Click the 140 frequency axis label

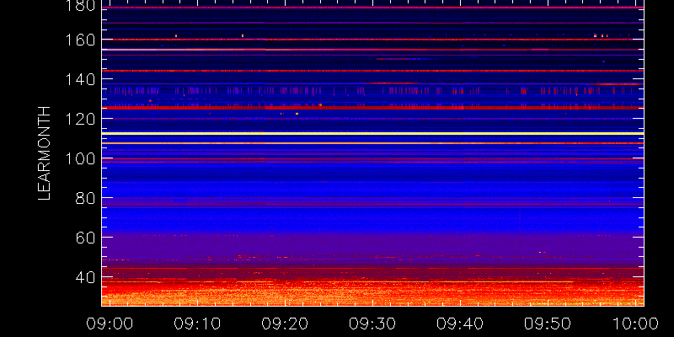(80, 79)
